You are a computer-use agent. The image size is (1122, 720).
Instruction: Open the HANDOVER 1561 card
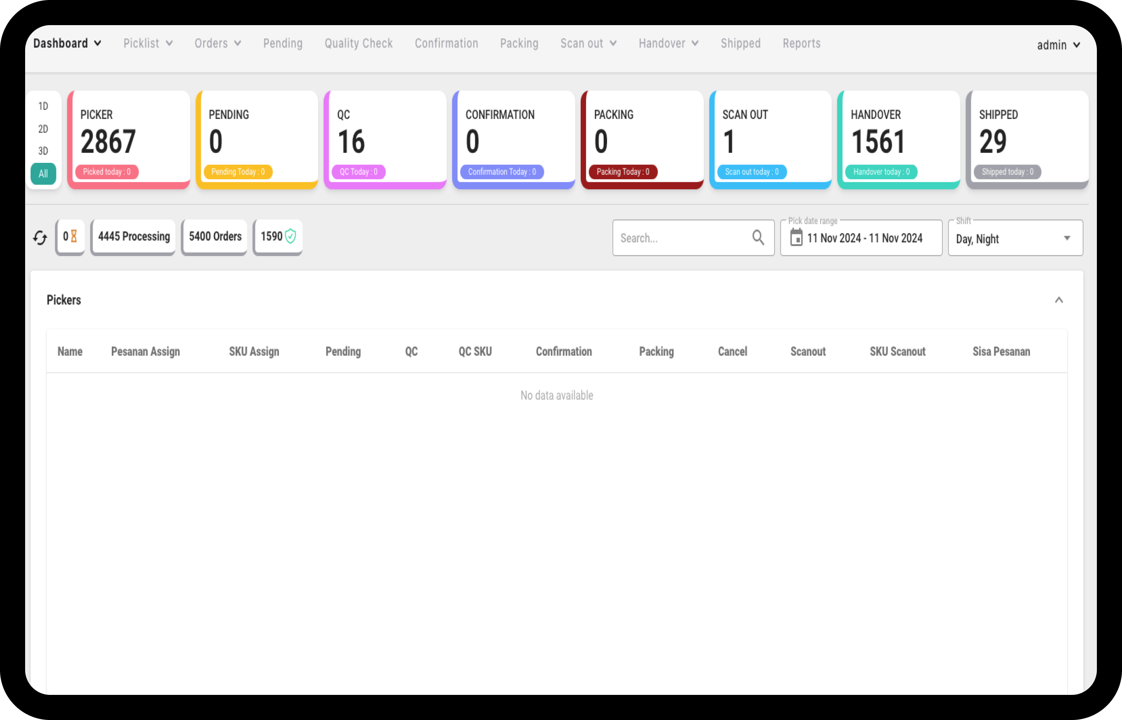click(899, 139)
